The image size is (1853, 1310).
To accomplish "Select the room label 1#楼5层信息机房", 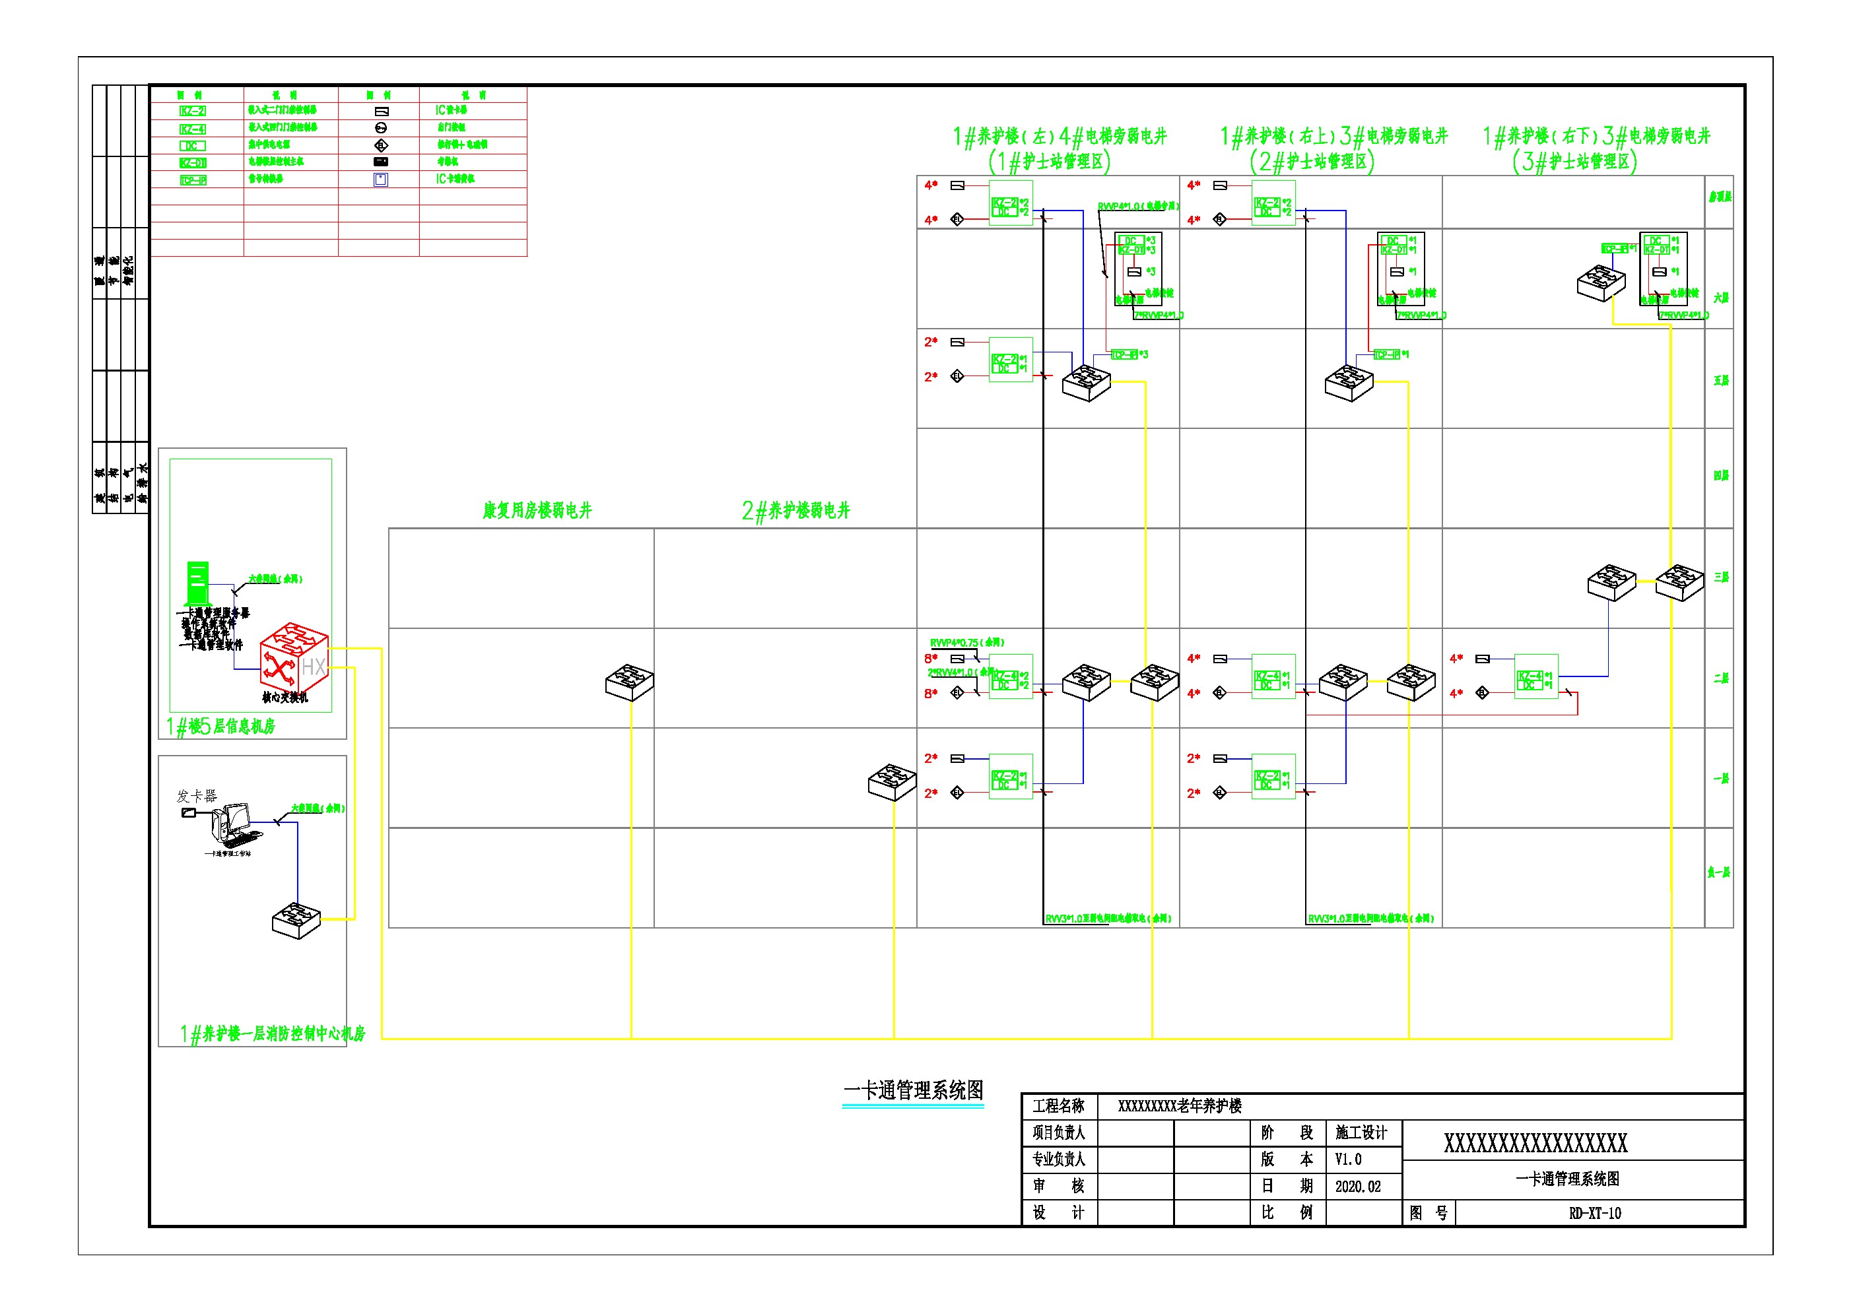I will click(x=220, y=727).
